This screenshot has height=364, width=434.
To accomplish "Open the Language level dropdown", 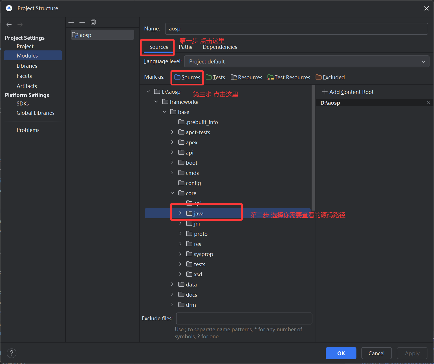I will [307, 61].
